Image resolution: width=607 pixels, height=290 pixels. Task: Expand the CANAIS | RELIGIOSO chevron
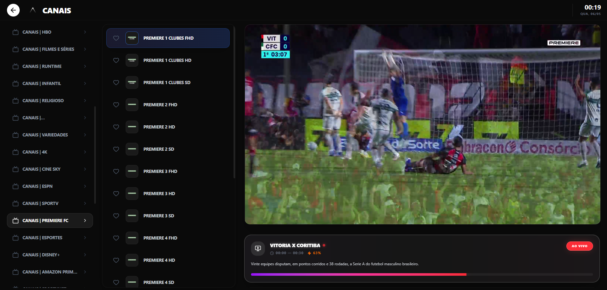tap(85, 101)
